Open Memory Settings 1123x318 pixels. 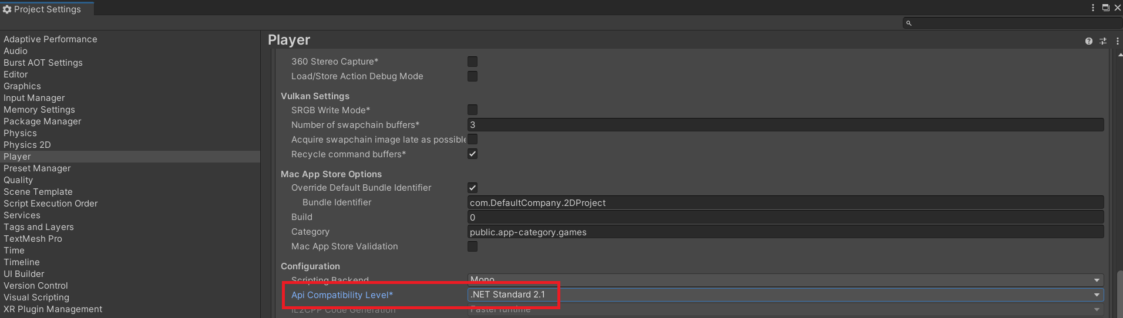pos(39,110)
